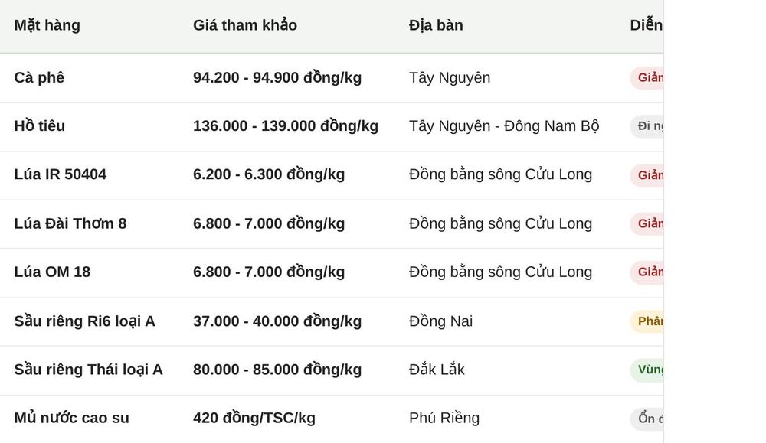Select the 'Hồ tiêu' item name
The width and height of the screenshot is (766, 443).
(40, 126)
